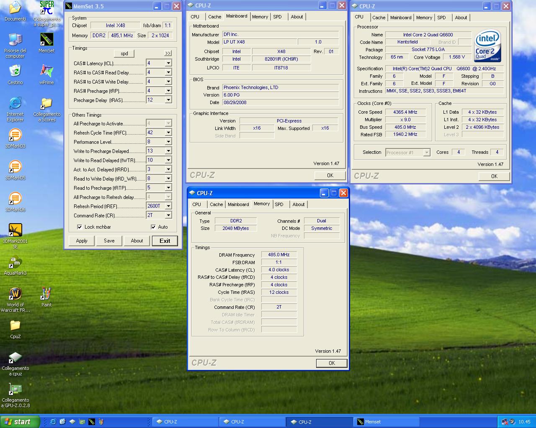Click the Core Speed 4365.4 MHz field
This screenshot has width=536, height=428.
405,112
